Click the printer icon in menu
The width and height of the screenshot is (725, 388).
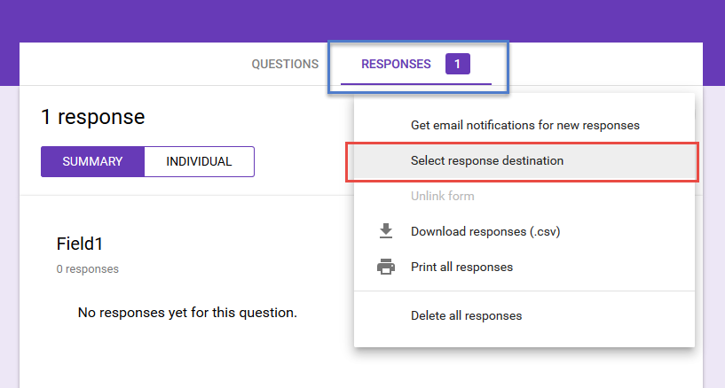[386, 267]
